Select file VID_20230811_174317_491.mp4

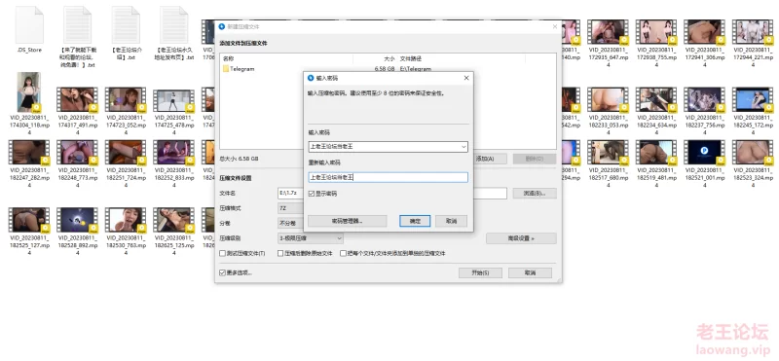(x=78, y=99)
